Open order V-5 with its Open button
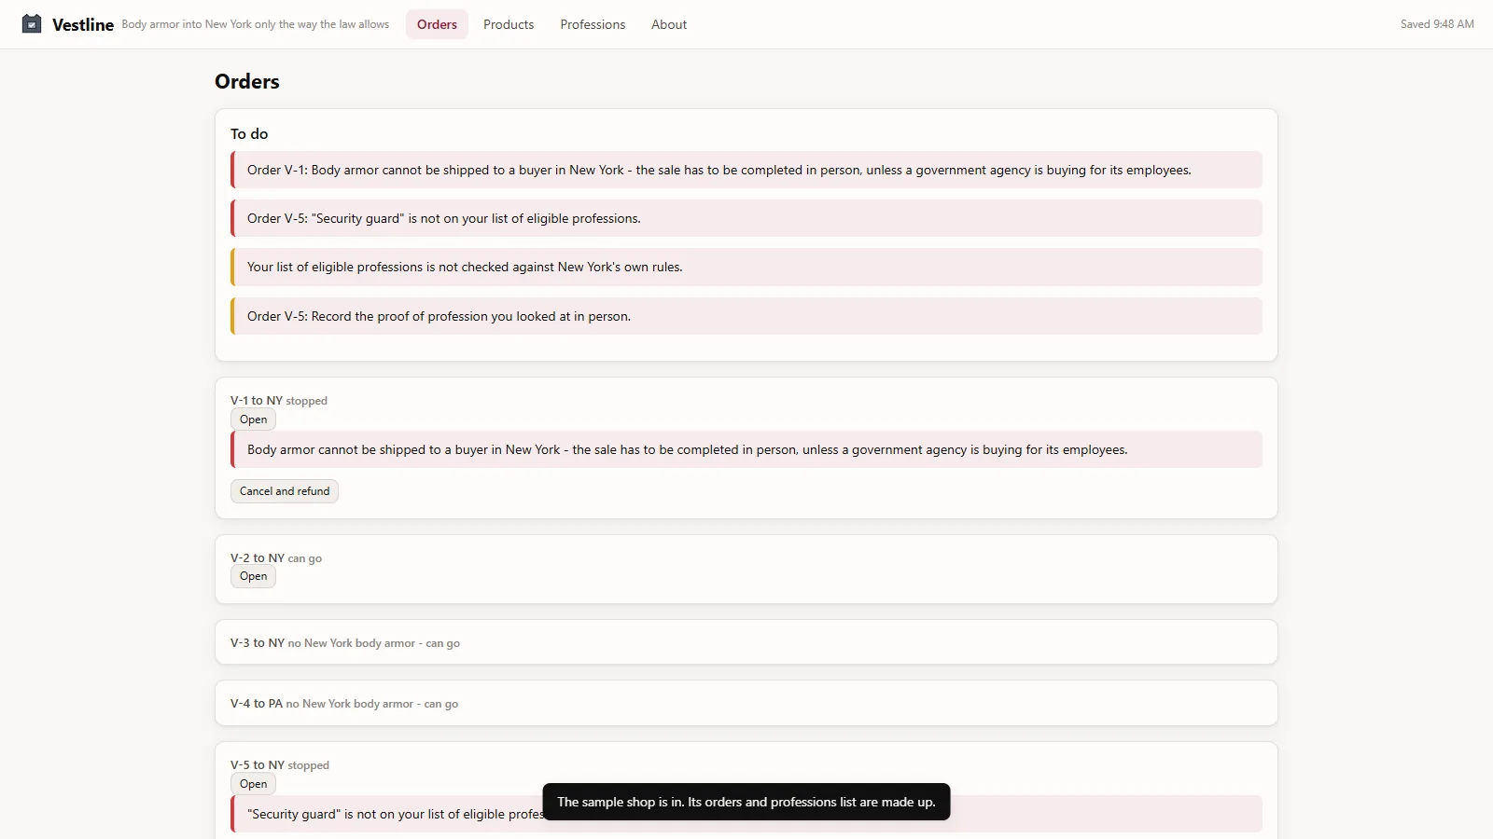Screen dimensions: 1493x839 click(x=253, y=784)
